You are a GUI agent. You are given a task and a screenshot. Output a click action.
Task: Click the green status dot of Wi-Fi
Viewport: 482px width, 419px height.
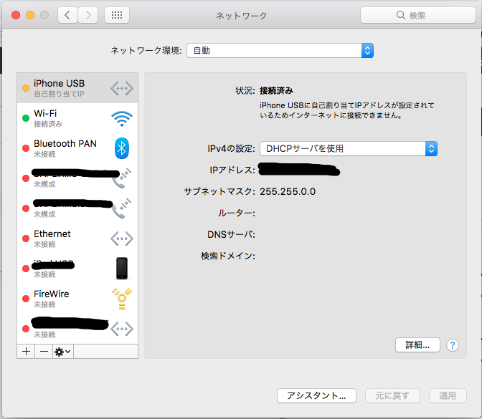(26, 118)
